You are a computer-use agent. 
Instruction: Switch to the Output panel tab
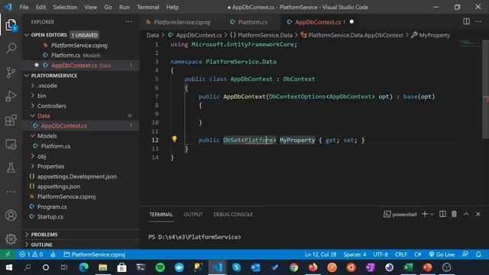pos(193,214)
